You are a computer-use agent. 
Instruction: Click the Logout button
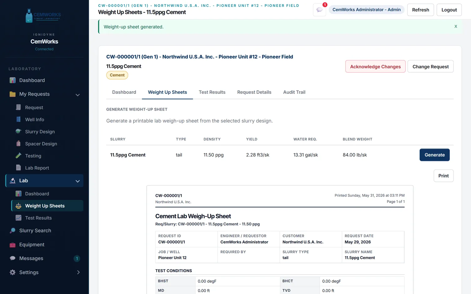click(449, 10)
